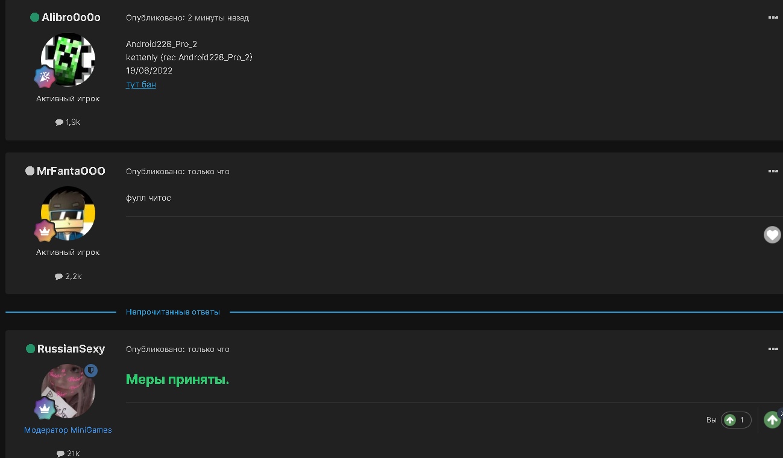Viewport: 783px width, 458px height.
Task: Click the moderator shield badge on RussianSexy
Action: pyautogui.click(x=91, y=370)
